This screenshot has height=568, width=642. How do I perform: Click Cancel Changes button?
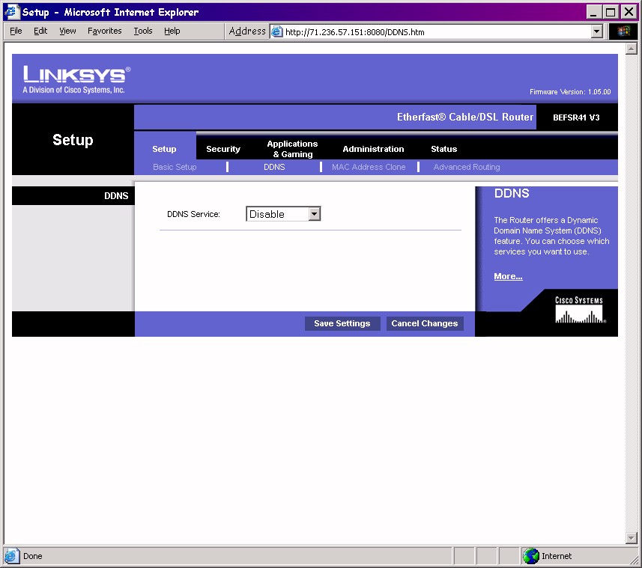click(425, 323)
